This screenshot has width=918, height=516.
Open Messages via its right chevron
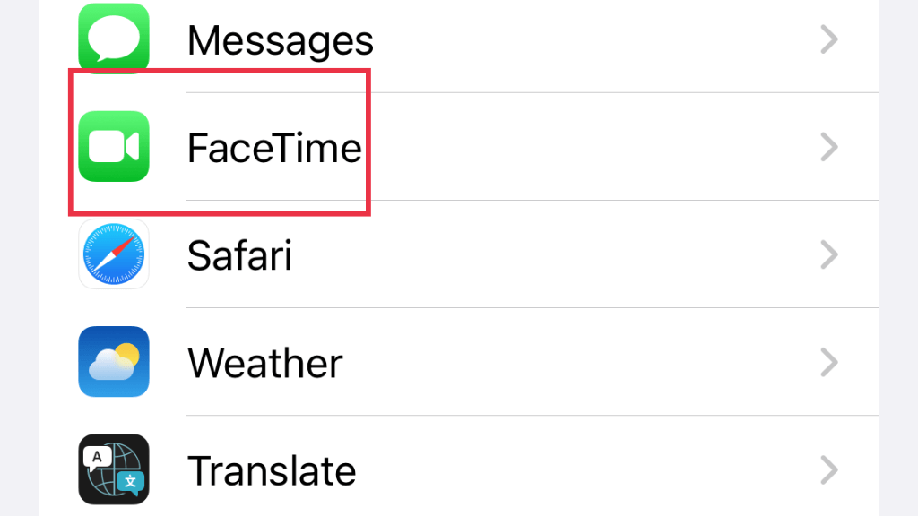[x=829, y=39]
